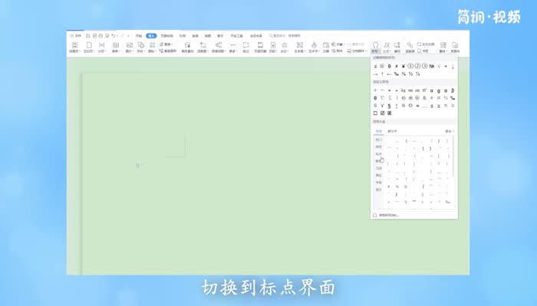Click the 批注 comment icon
This screenshot has width=537, height=306.
(x=245, y=47)
